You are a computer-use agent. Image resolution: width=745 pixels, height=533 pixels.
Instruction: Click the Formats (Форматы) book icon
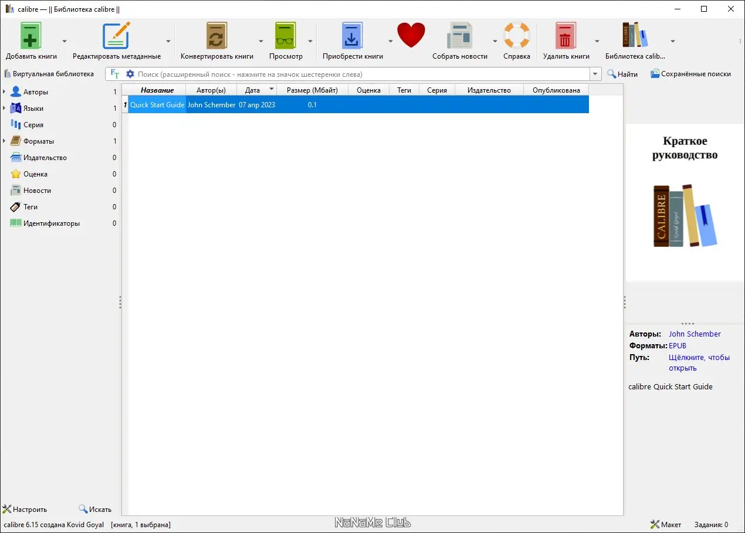pyautogui.click(x=16, y=141)
